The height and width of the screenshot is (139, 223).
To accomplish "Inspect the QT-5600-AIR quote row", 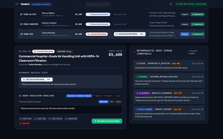I will coord(185,34).
